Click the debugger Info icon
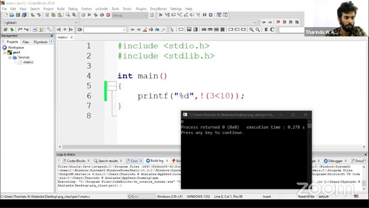 pos(225,15)
